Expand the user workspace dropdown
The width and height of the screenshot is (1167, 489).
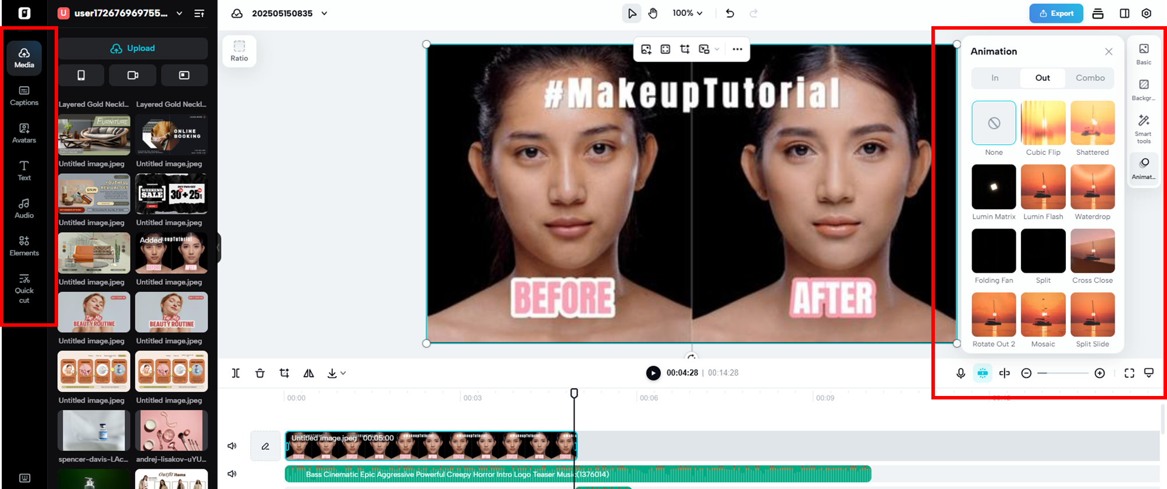pos(180,13)
